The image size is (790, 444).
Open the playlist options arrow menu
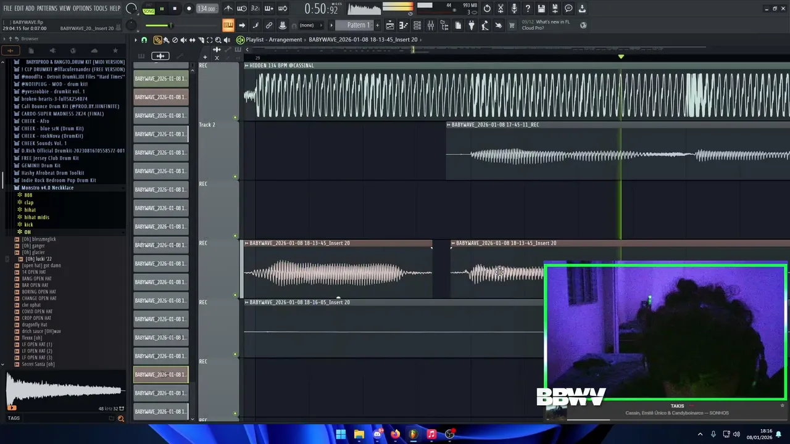click(135, 40)
